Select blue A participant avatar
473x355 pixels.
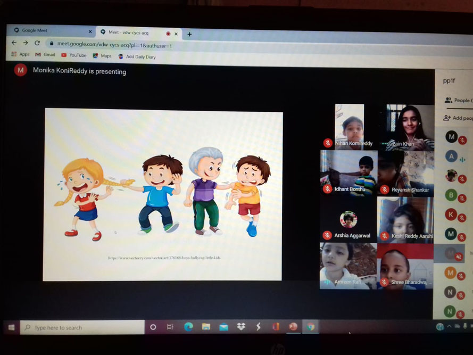coord(451,156)
